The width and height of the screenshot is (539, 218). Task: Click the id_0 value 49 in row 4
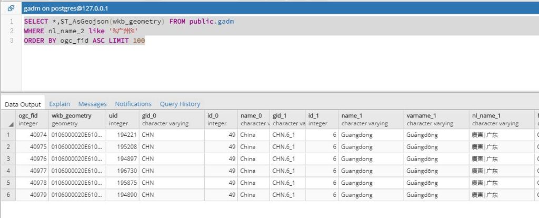(221, 171)
